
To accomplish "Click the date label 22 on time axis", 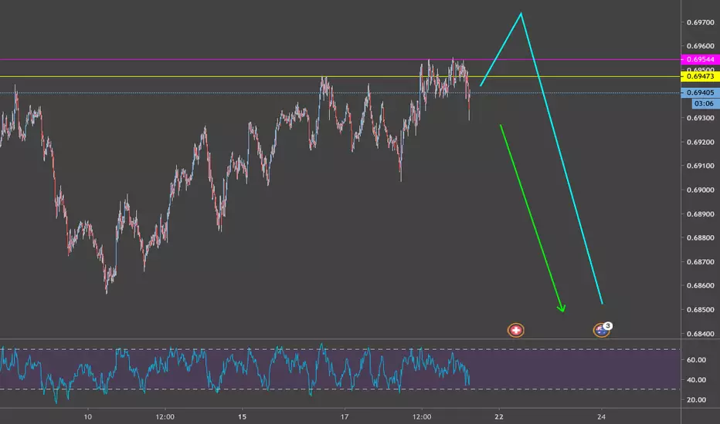I will 499,416.
